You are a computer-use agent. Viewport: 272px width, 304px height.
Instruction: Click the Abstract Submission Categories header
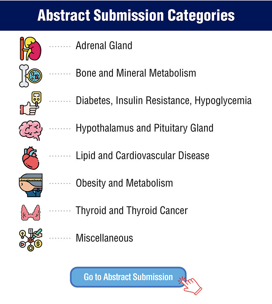tap(136, 15)
